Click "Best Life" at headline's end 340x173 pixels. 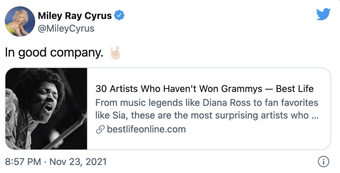[x=295, y=89]
